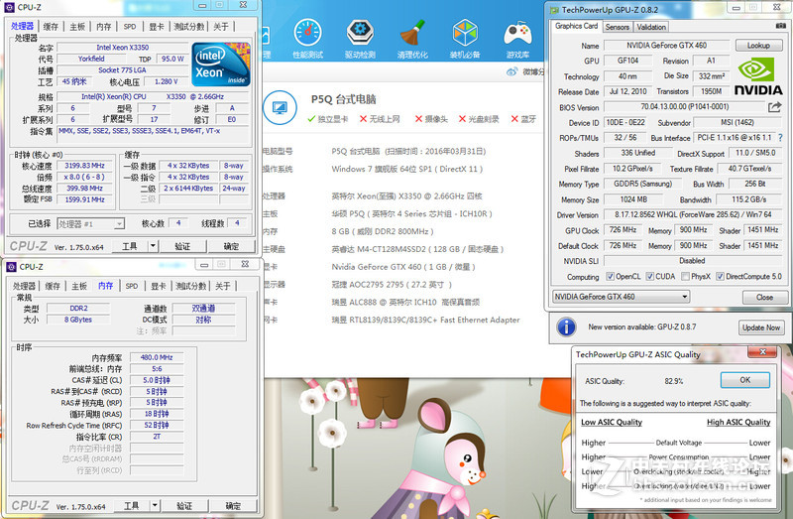
Task: Click 确定 button in top CPU-Z window
Action: click(231, 246)
